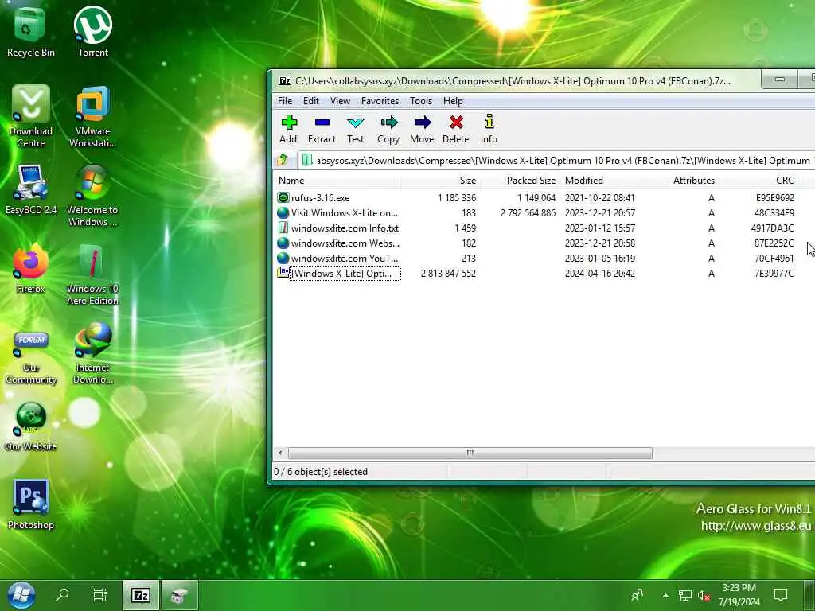This screenshot has height=611, width=815.
Task: Click the volume muted tray icon
Action: point(704,596)
